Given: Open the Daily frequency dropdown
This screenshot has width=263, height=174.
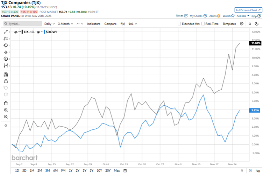Looking at the screenshot, I should (49, 24).
